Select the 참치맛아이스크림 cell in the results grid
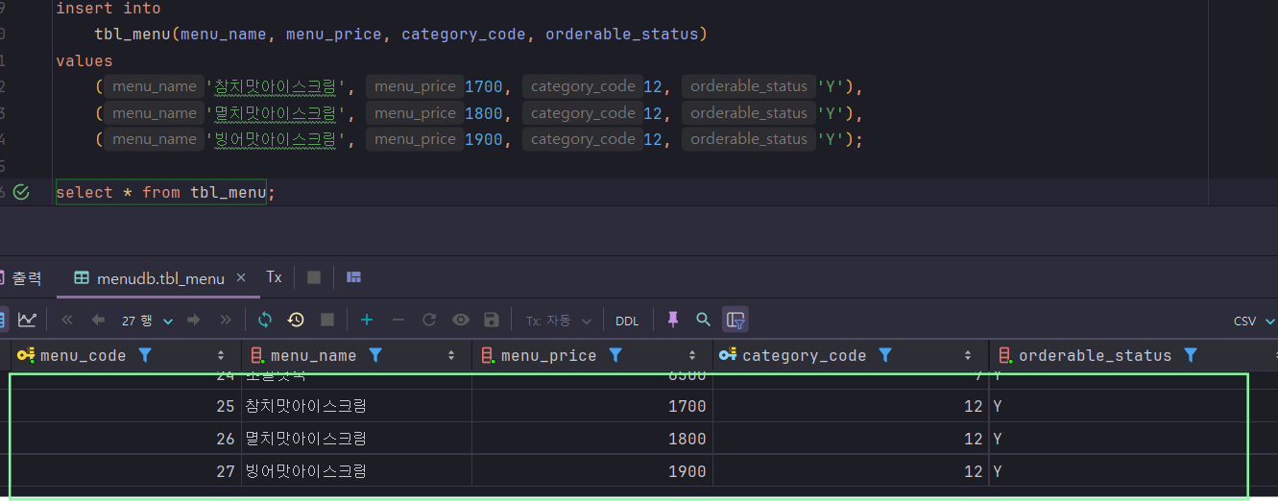1278x501 pixels. click(356, 406)
